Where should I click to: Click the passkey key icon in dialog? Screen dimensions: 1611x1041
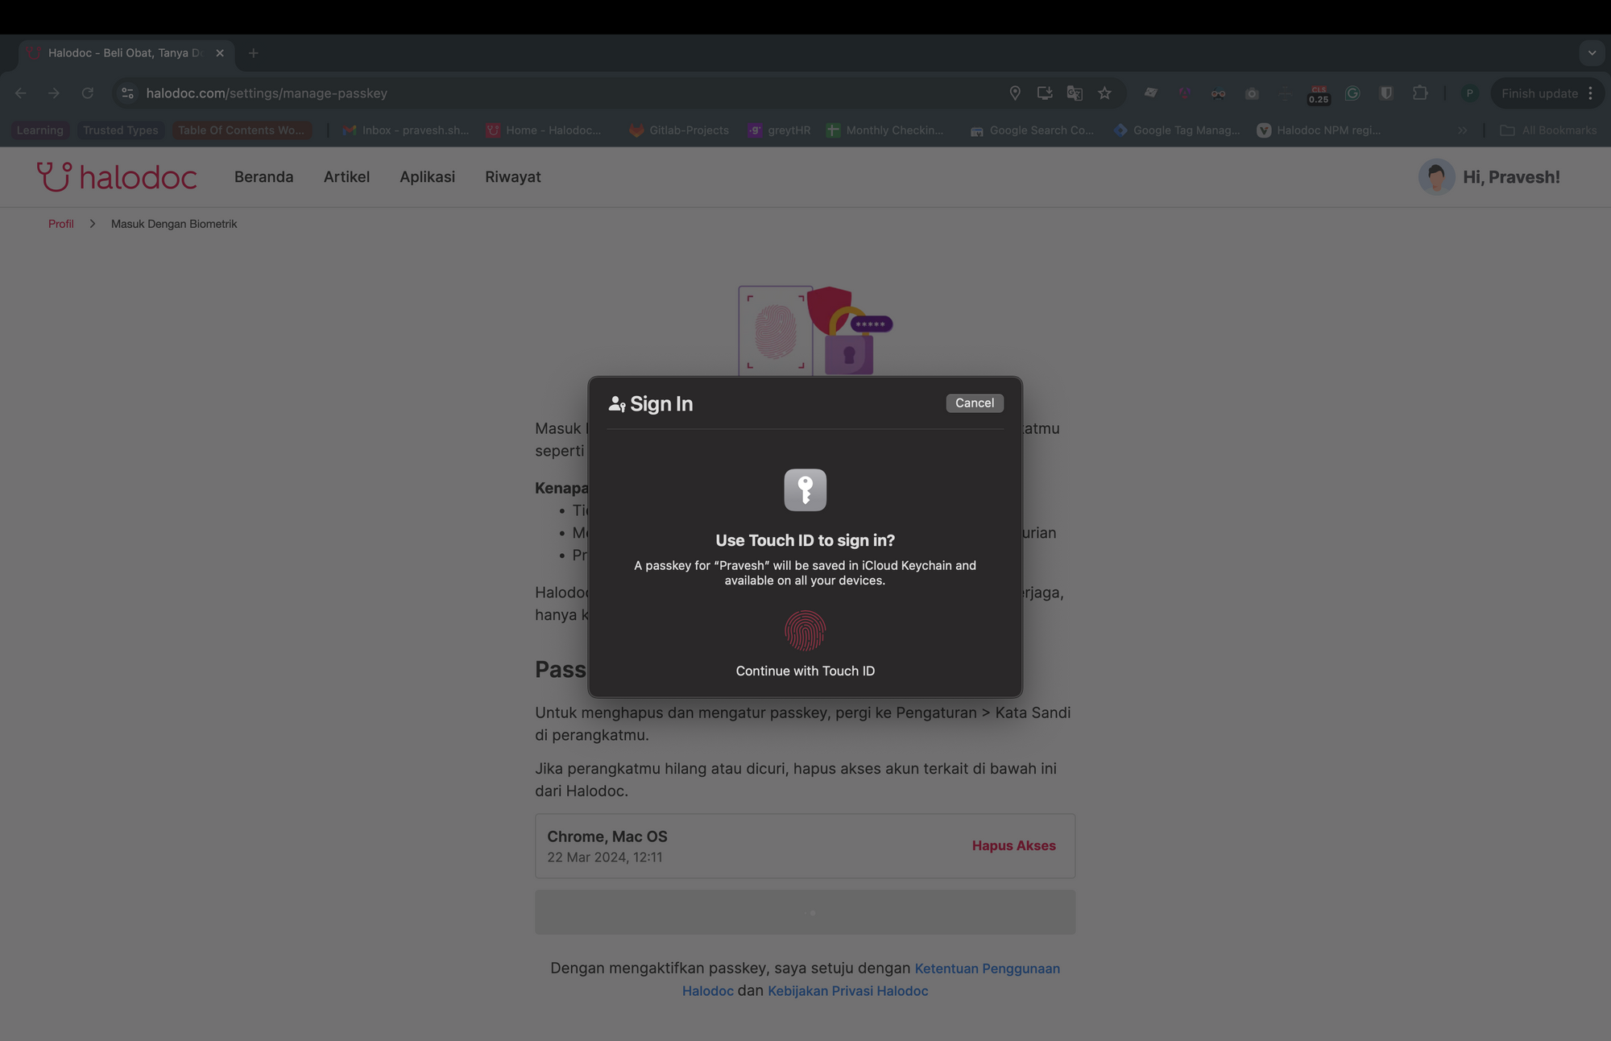(805, 490)
